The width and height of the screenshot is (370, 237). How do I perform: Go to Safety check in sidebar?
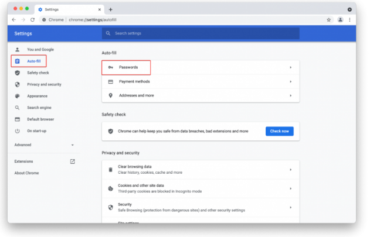(x=38, y=73)
